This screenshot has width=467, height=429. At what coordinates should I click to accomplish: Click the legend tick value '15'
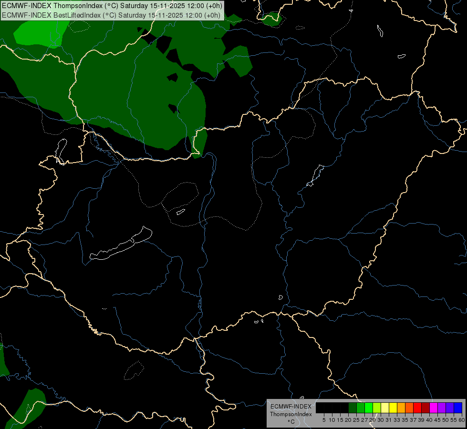[340, 420]
